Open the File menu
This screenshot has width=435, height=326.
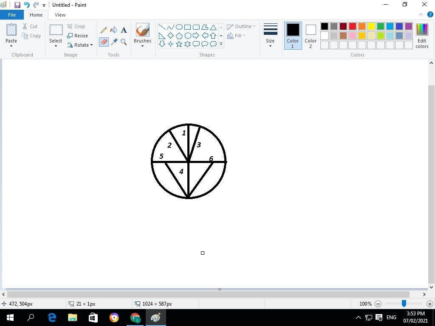pos(11,15)
